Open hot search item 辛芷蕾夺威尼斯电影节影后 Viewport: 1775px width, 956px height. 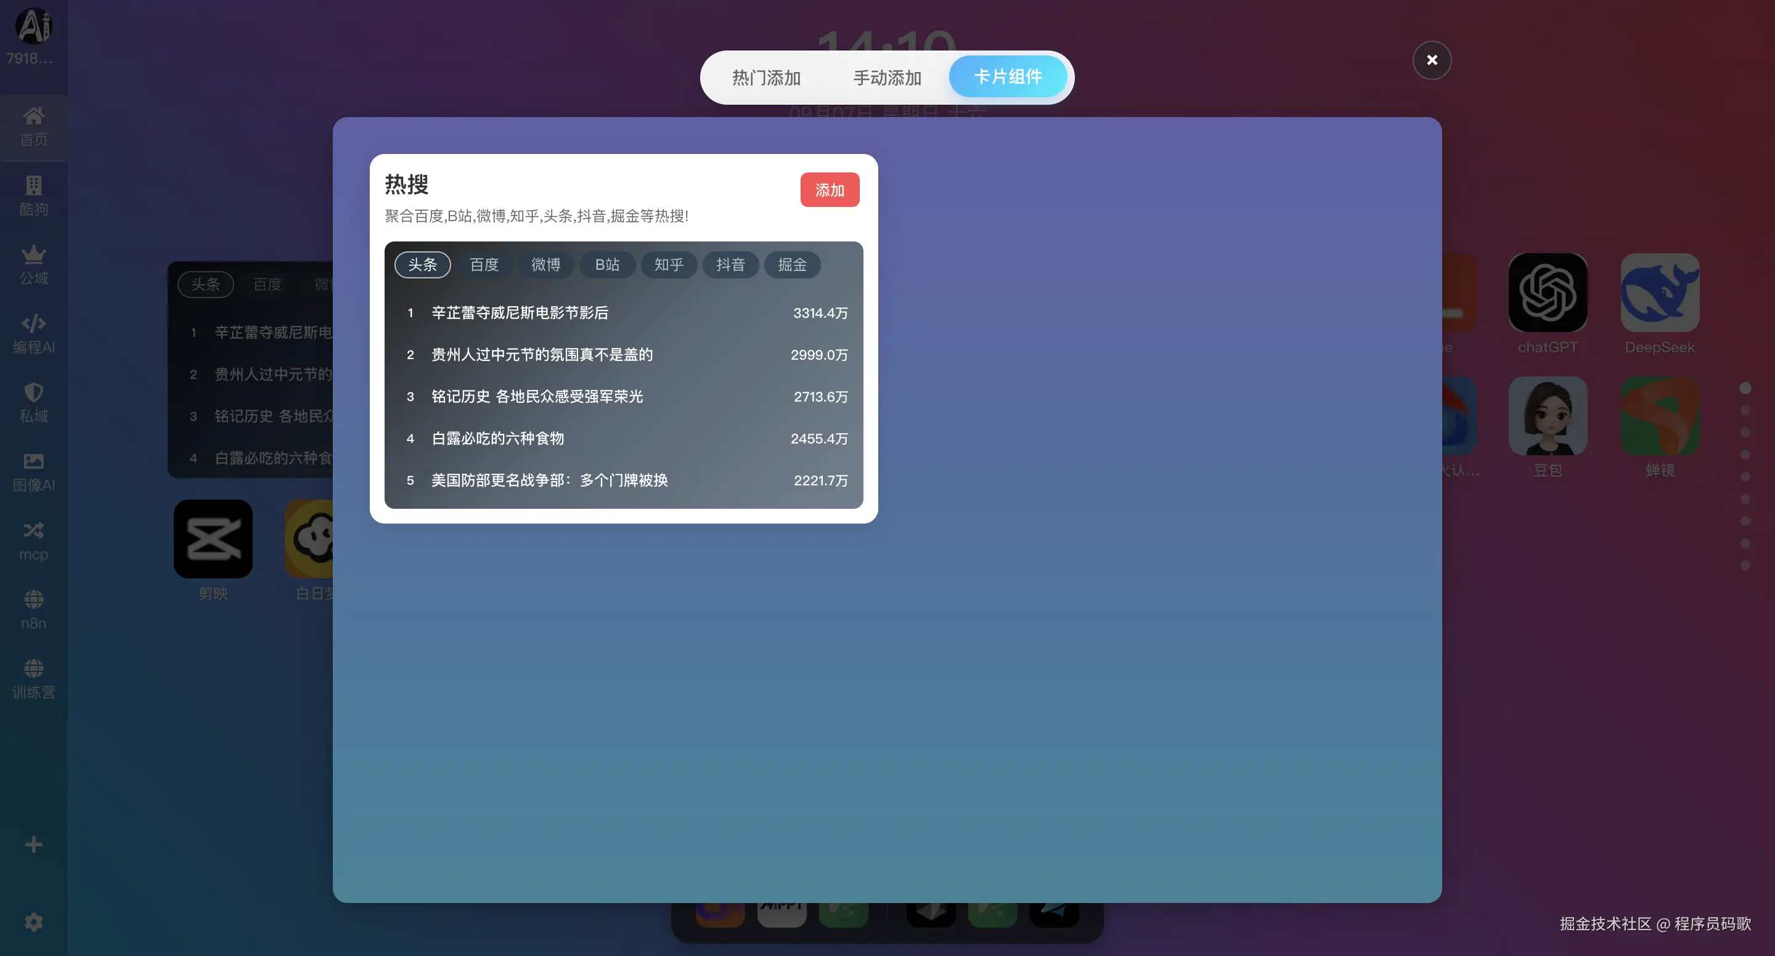520,313
